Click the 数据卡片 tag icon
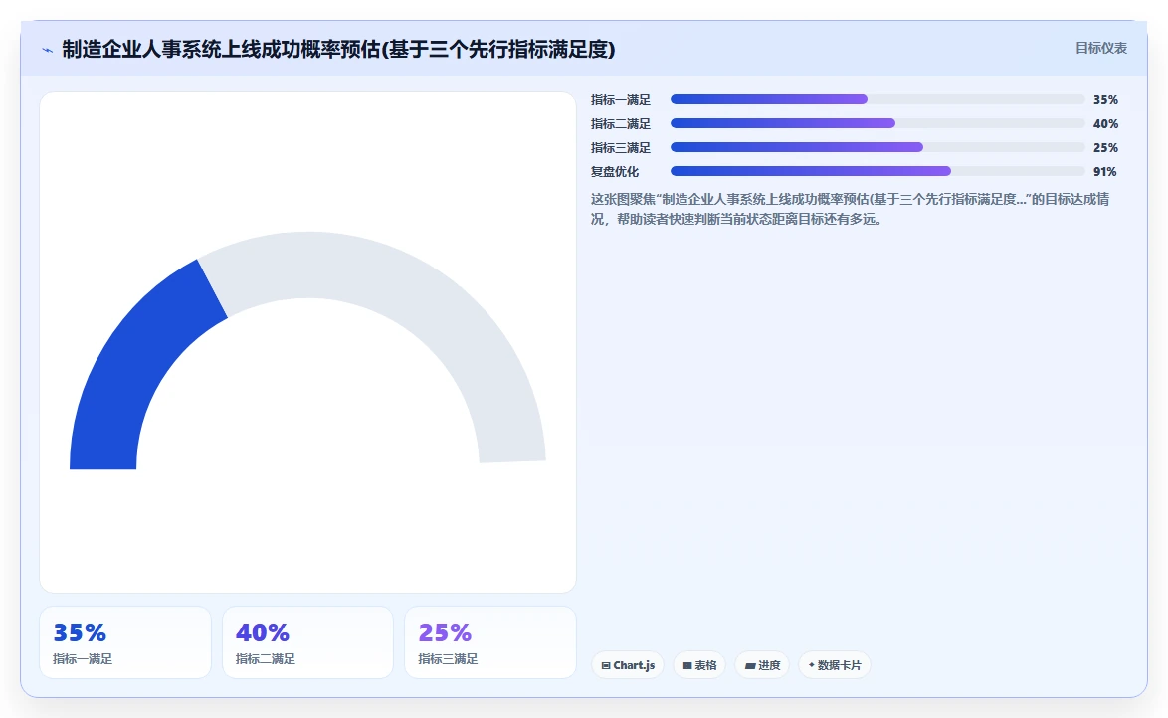 (811, 665)
